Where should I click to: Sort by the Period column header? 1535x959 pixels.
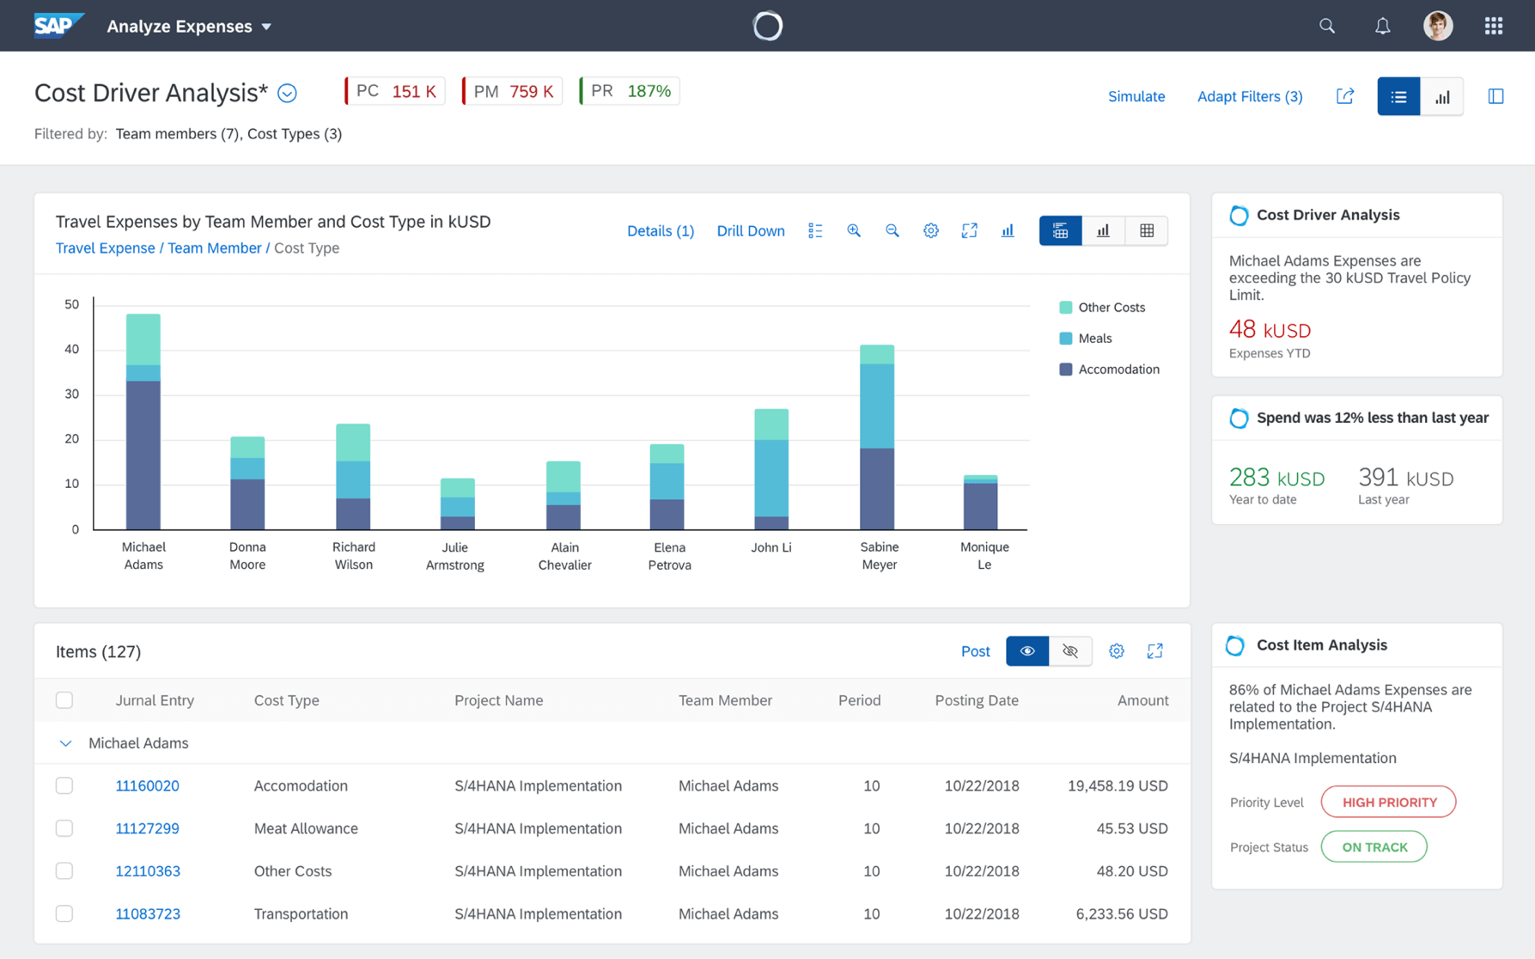click(859, 700)
